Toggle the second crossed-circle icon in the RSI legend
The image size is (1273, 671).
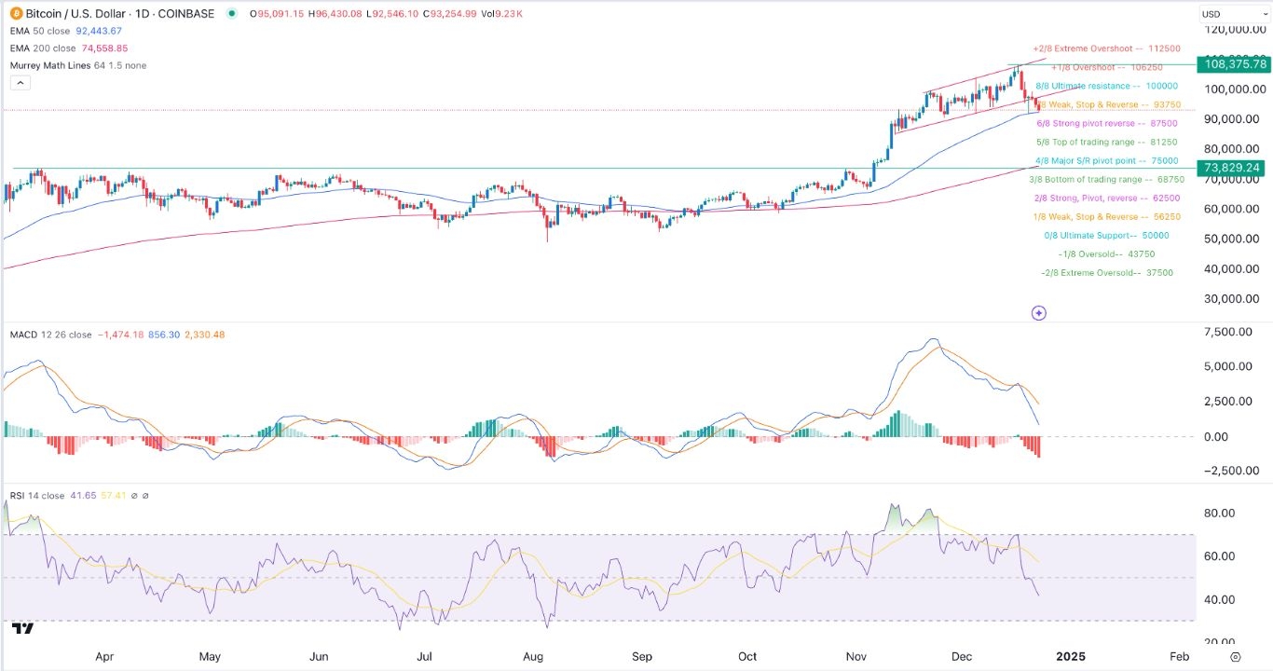tap(146, 495)
